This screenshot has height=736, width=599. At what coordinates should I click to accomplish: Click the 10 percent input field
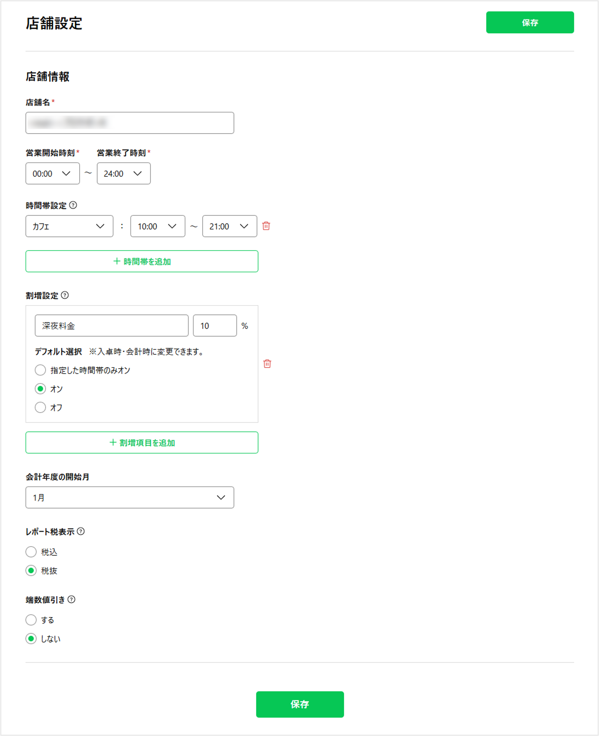pos(215,325)
